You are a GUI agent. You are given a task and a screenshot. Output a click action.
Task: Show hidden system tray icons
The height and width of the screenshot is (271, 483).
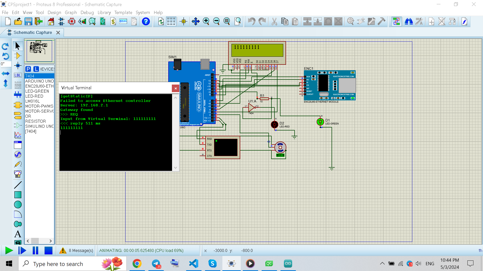click(x=382, y=263)
